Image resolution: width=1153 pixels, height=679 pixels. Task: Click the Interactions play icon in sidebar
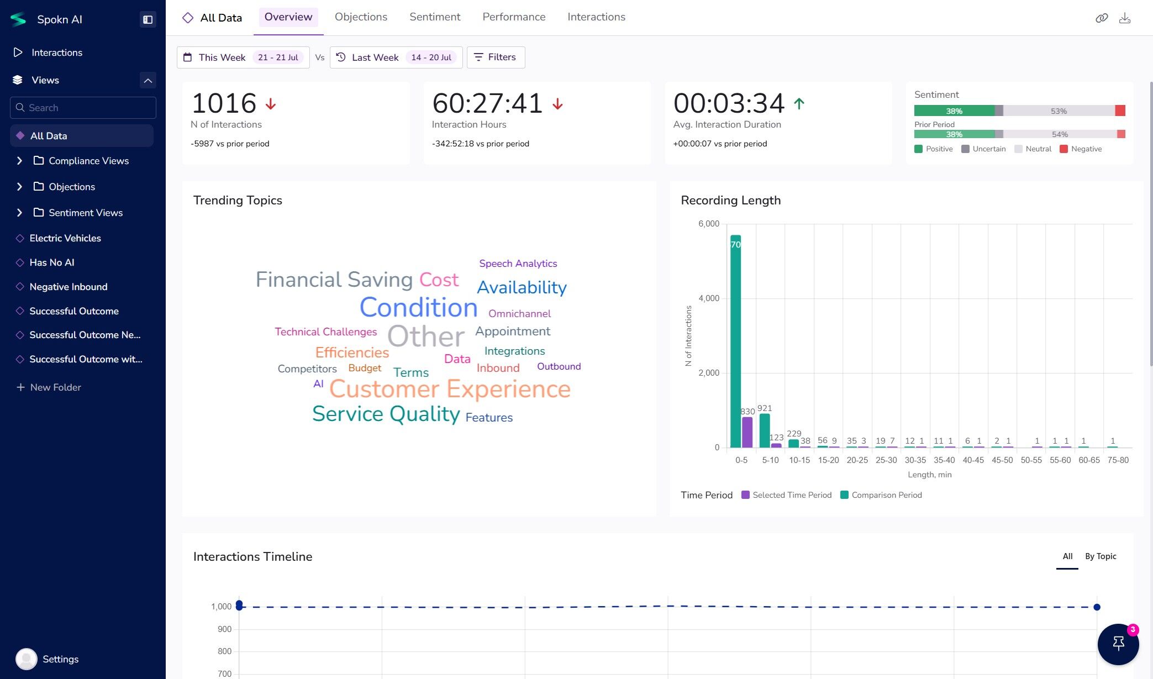click(18, 52)
